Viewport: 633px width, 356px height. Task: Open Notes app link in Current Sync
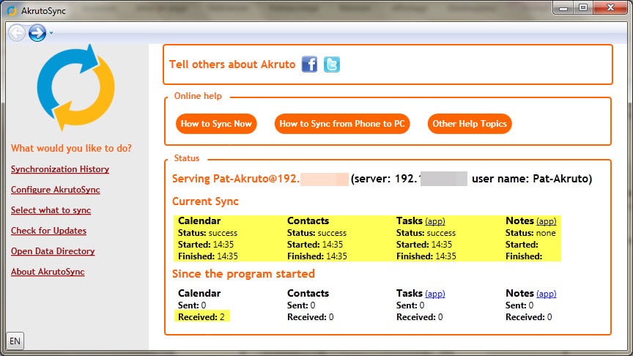pos(547,221)
